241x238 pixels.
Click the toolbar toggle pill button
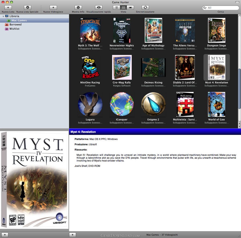[x=237, y=2]
